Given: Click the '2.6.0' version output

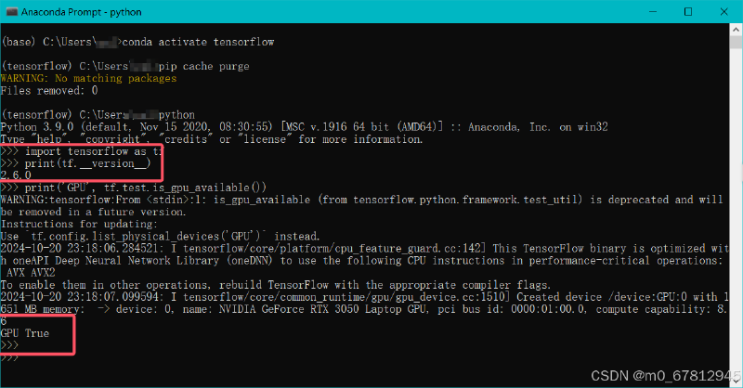Looking at the screenshot, I should click(x=16, y=175).
